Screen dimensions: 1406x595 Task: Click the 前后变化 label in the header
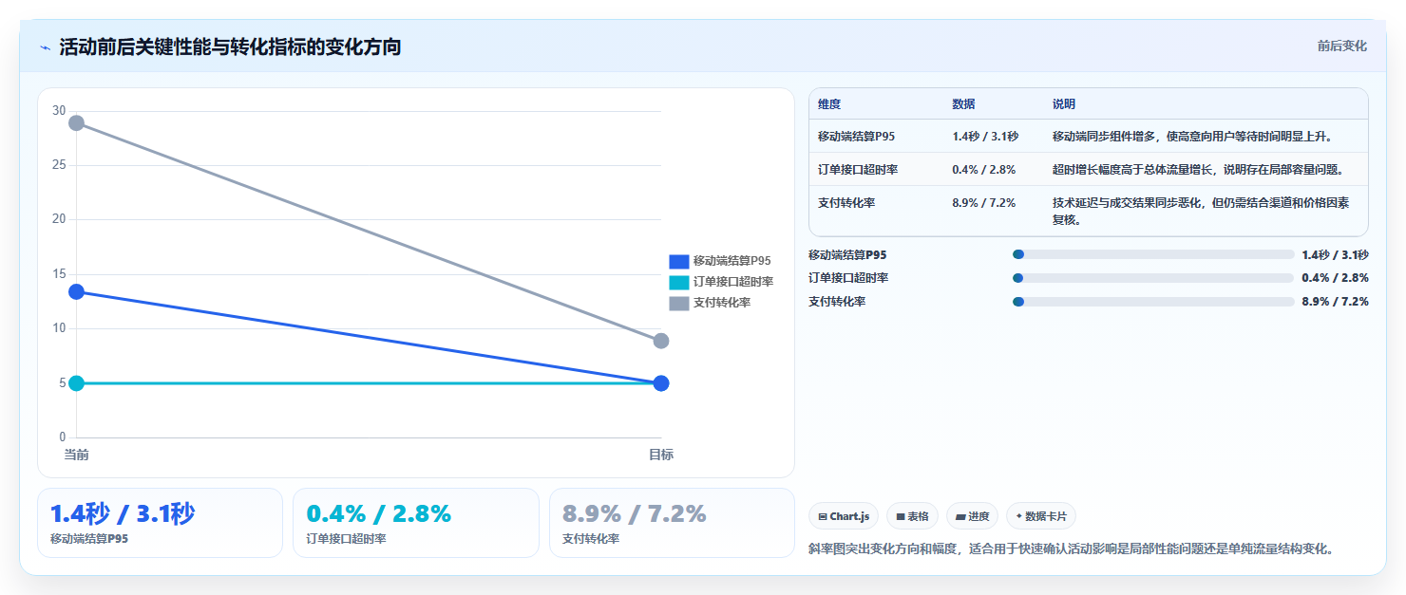[x=1341, y=46]
